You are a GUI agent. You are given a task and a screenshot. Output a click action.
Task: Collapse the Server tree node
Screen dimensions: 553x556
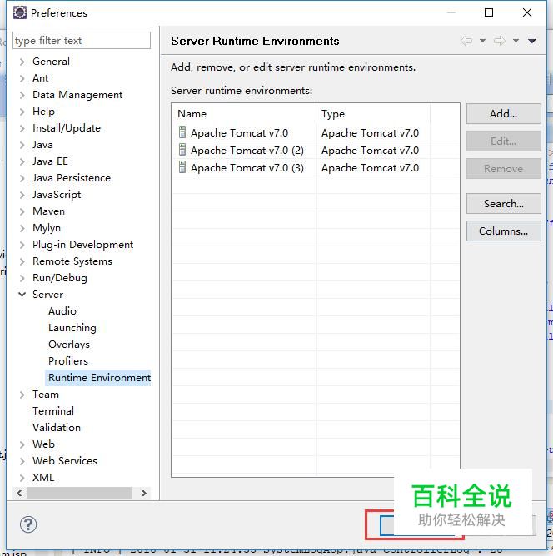pos(22,295)
